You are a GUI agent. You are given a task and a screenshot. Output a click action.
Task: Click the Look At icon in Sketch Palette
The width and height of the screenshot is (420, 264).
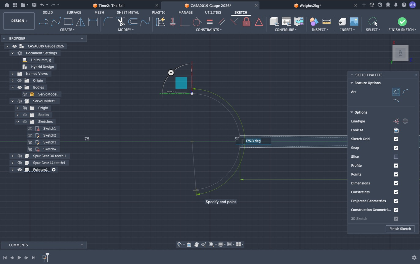coord(396,130)
